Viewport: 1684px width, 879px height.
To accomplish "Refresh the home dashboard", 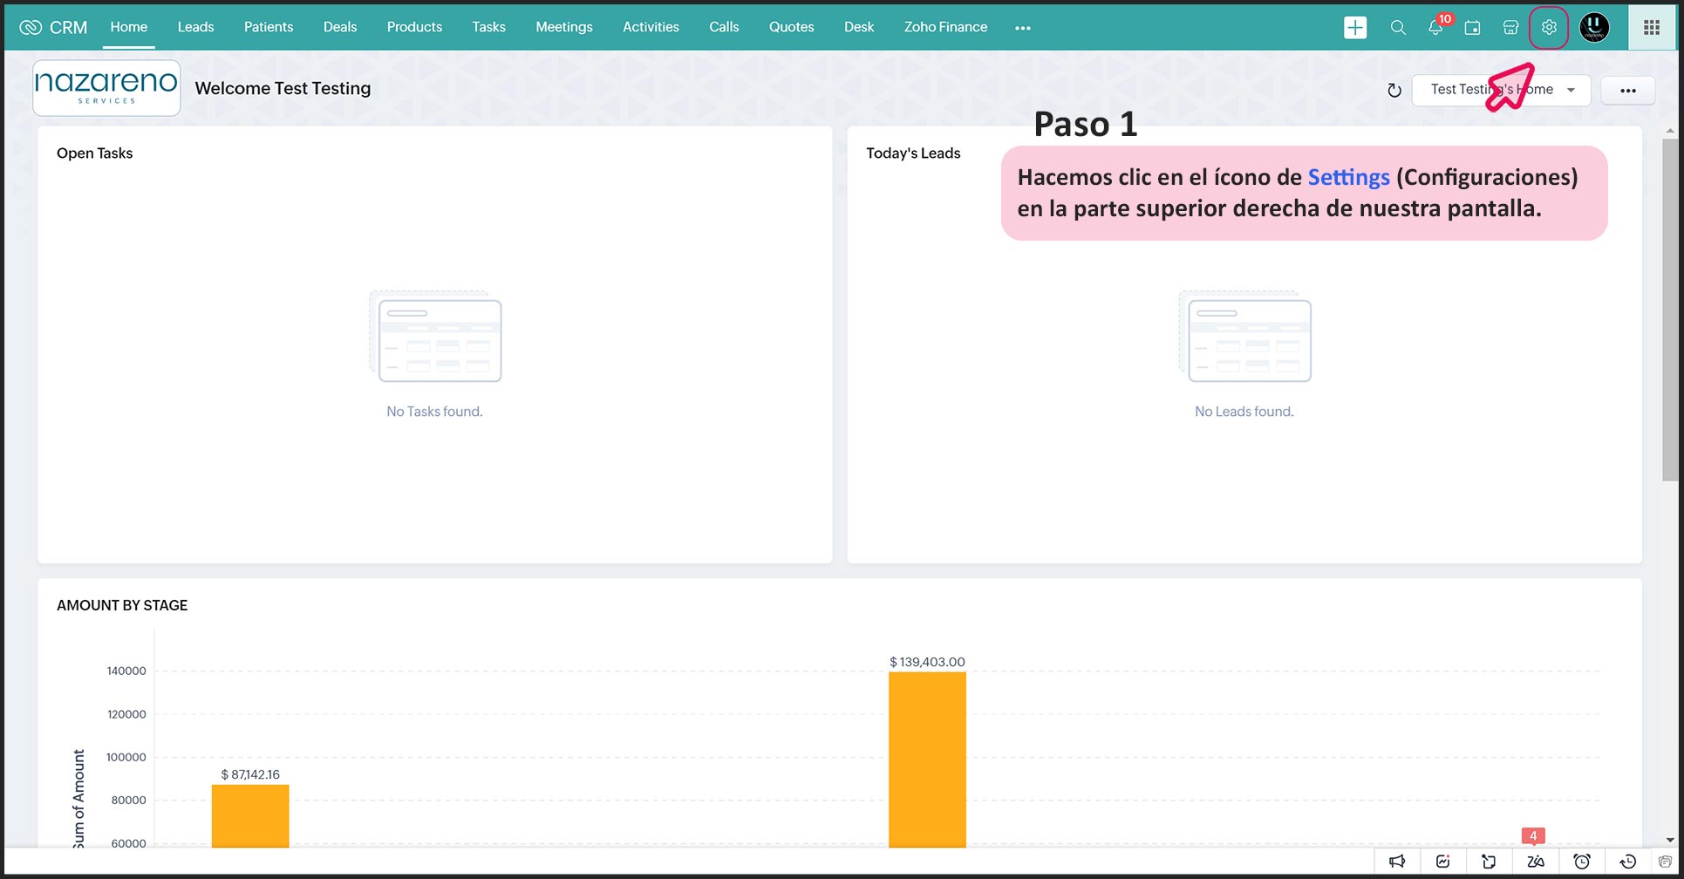I will point(1394,91).
